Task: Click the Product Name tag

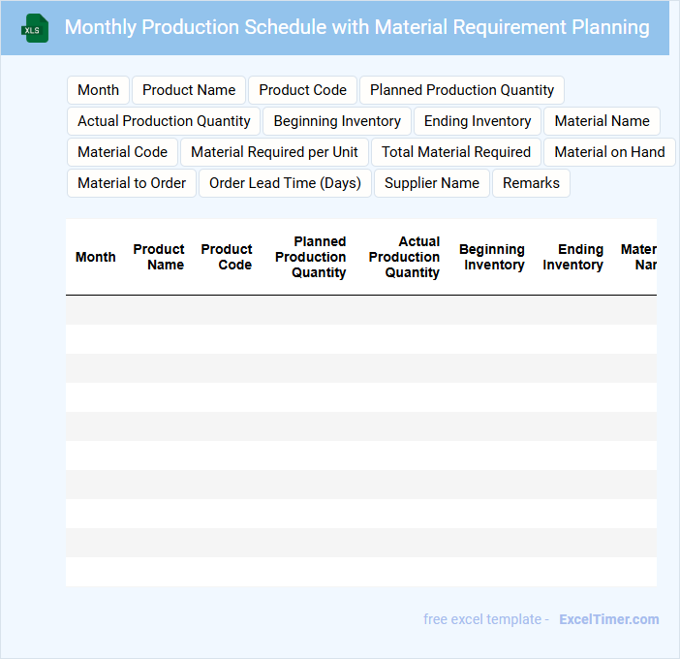Action: point(189,90)
